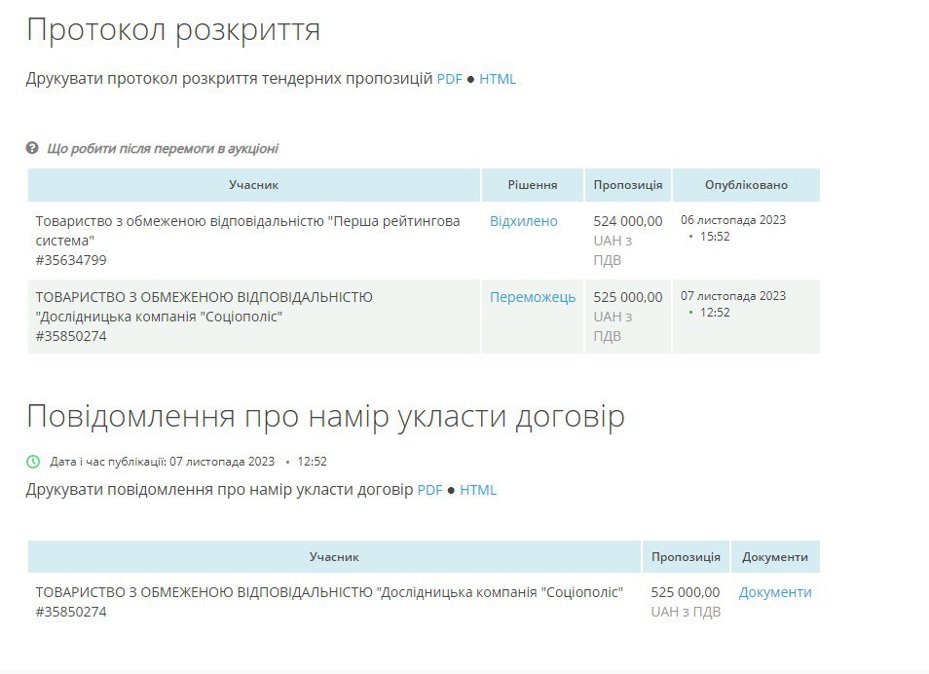Open the "Переможець" decision link

pyautogui.click(x=533, y=297)
